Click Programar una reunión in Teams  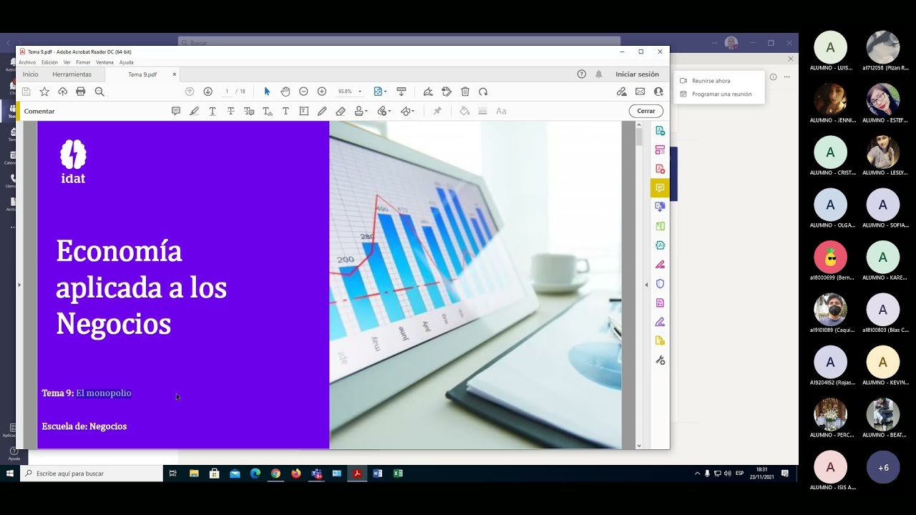[716, 94]
